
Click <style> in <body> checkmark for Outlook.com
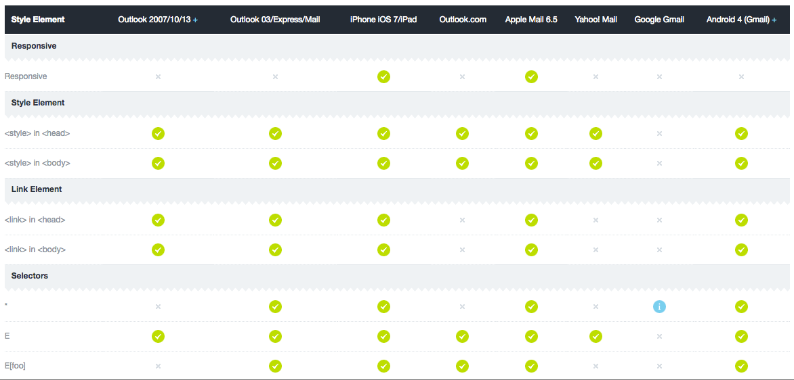(462, 163)
